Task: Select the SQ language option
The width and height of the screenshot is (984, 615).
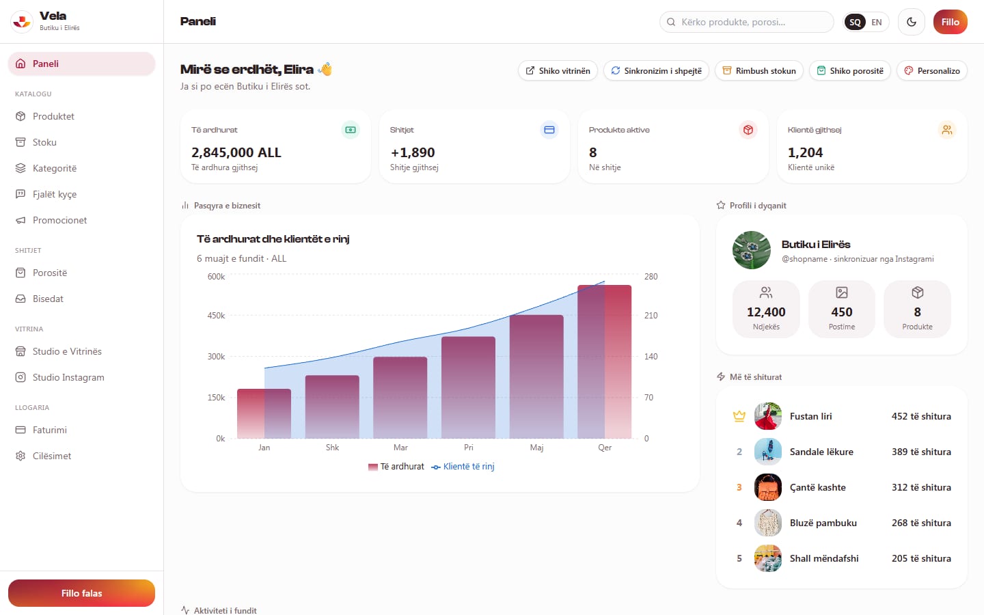Action: tap(855, 22)
